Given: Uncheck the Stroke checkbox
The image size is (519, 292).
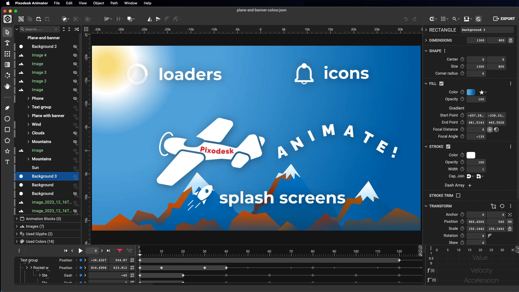Looking at the screenshot, I should [x=448, y=146].
